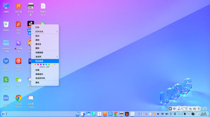Viewport: 210px width, 117px height.
Task: Choose 发送到手机 in the context menu
Action: pos(45,78)
